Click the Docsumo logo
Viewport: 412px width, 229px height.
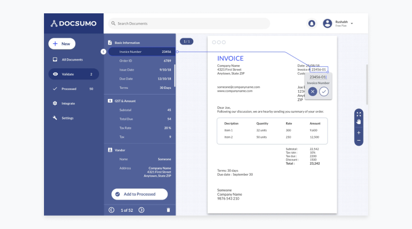click(x=73, y=23)
